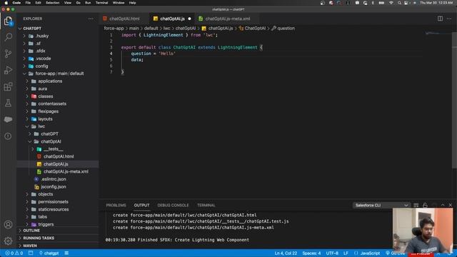Open macOS Spotlight search icon
The width and height of the screenshot is (457, 257).
(399, 3)
